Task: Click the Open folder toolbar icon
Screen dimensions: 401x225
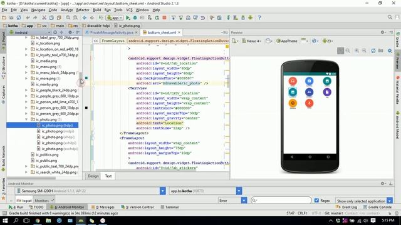Action: click(4, 17)
